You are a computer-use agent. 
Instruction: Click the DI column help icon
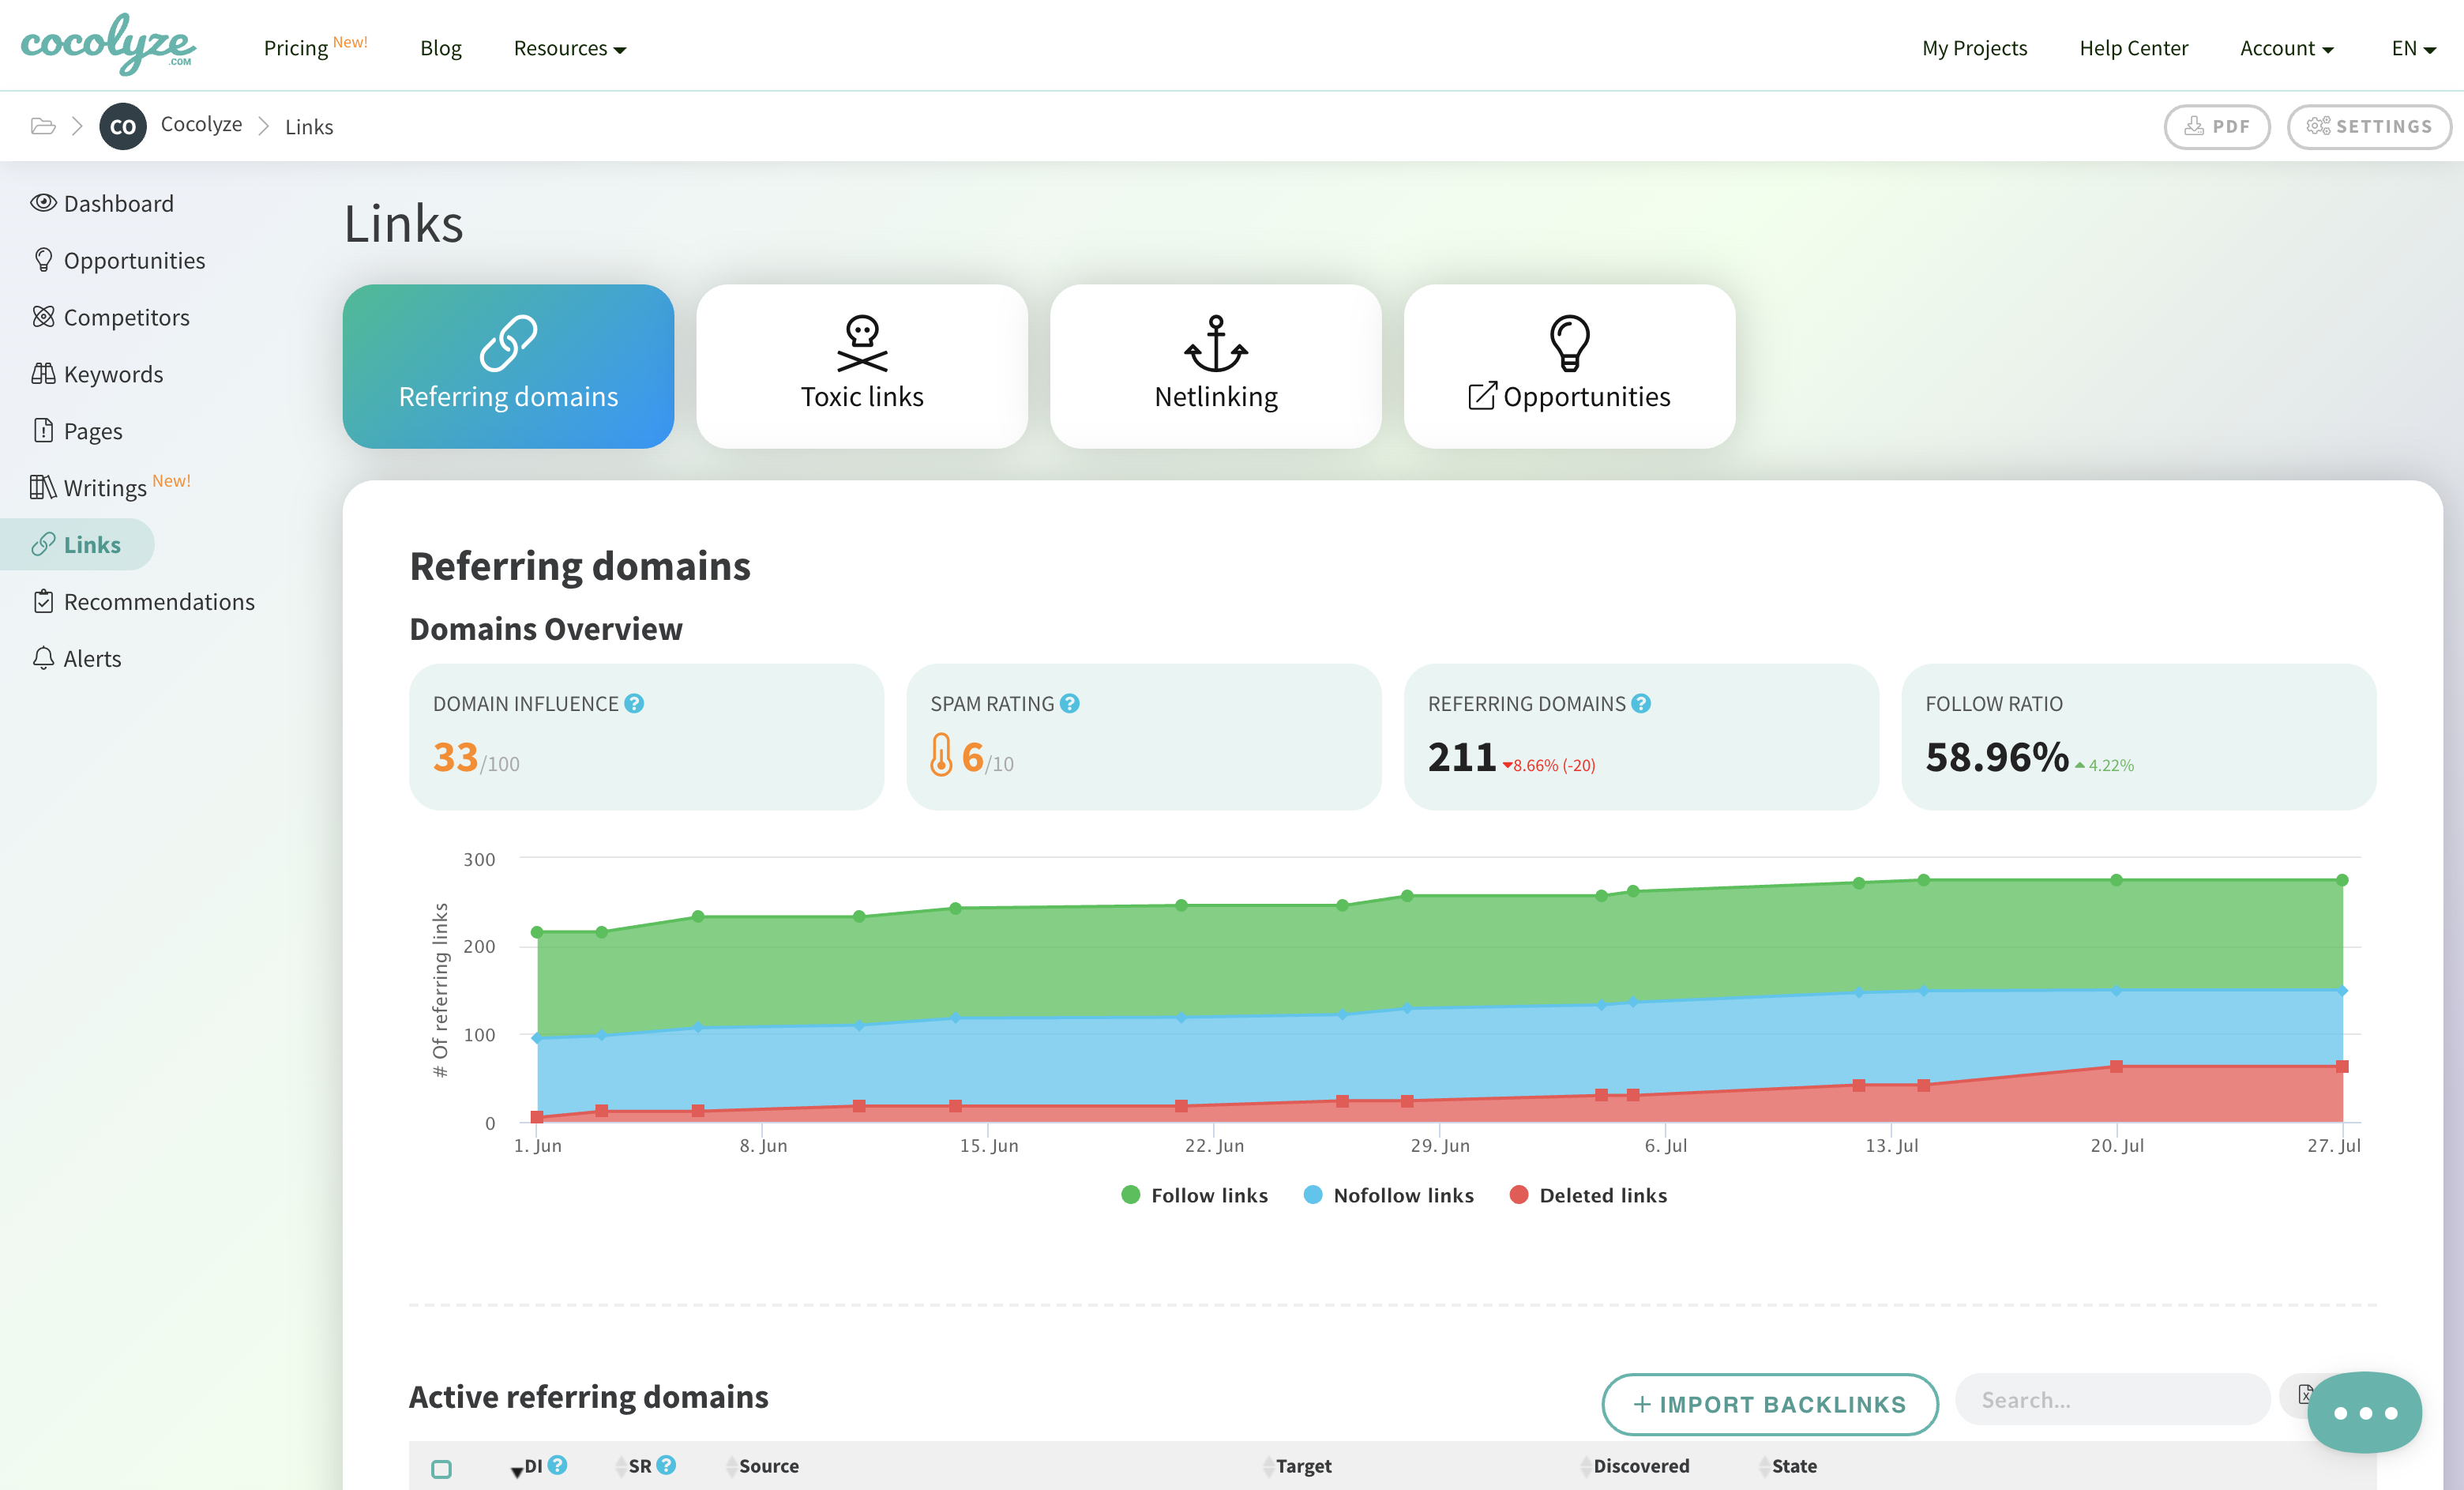point(558,1465)
